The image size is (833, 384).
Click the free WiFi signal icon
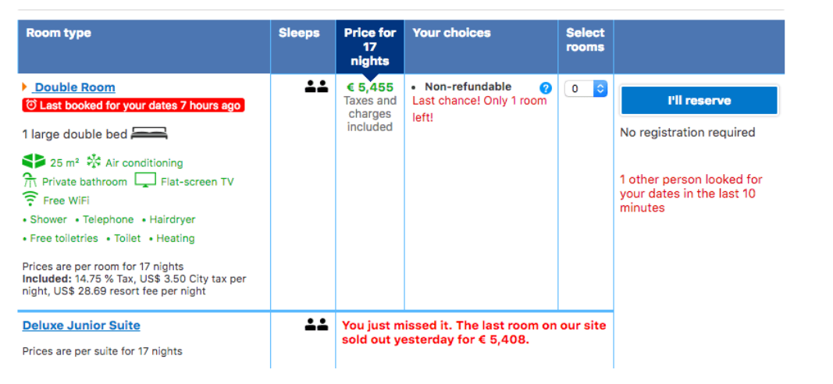coord(30,199)
